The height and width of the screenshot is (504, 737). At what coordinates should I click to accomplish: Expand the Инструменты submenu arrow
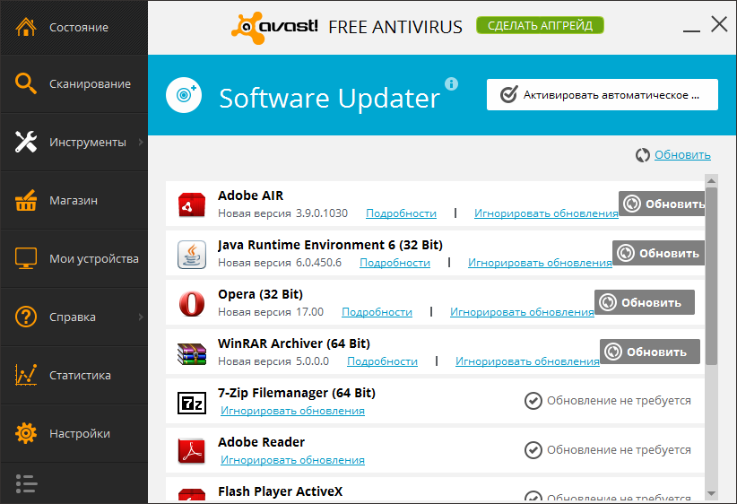[141, 142]
